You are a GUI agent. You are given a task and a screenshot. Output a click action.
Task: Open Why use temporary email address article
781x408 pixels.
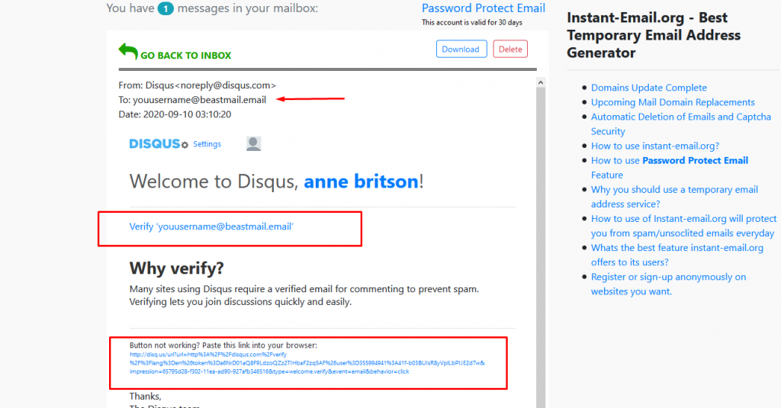click(674, 197)
